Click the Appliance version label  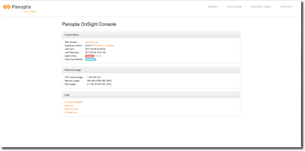click(x=74, y=45)
